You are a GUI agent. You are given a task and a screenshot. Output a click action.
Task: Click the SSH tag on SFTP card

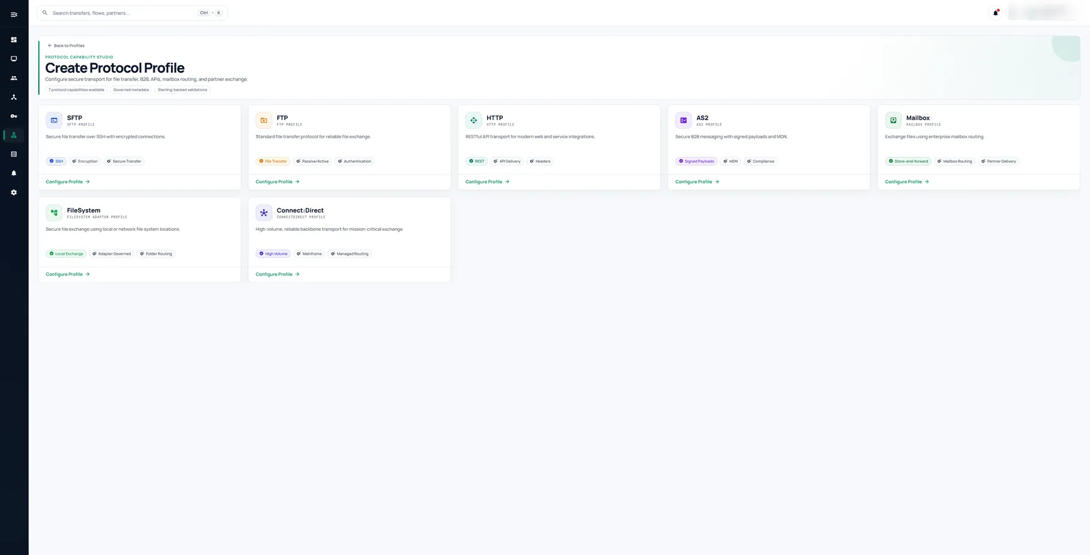[x=56, y=161]
